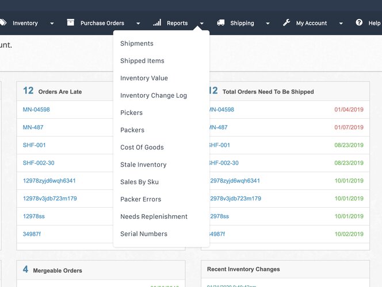Image resolution: width=382 pixels, height=287 pixels.
Task: Choose Inventory Value report
Action: (x=144, y=78)
